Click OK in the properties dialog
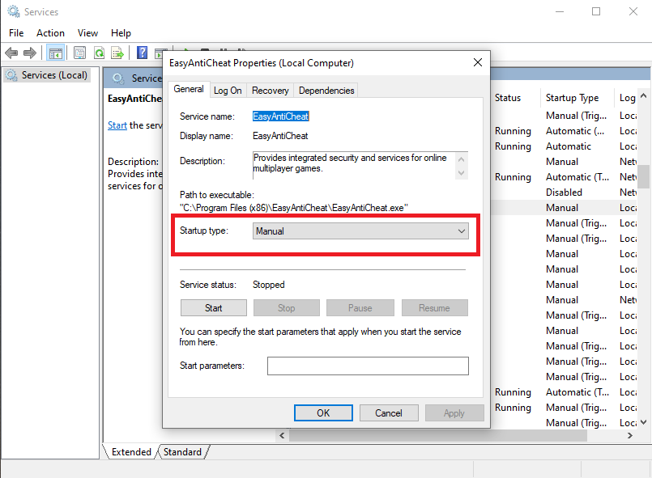This screenshot has width=652, height=478. pyautogui.click(x=323, y=412)
